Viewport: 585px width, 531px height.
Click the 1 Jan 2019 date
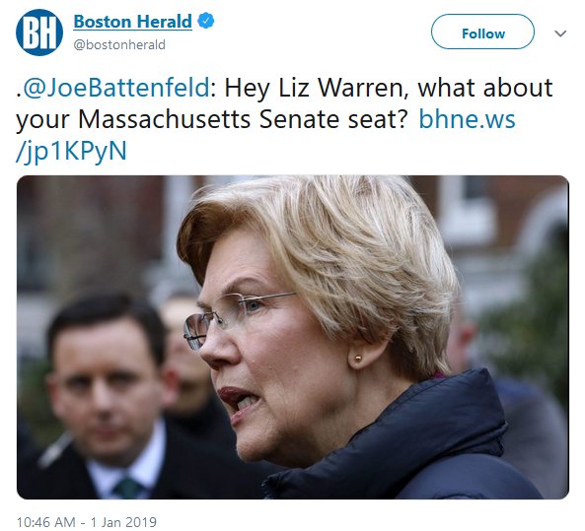(123, 522)
